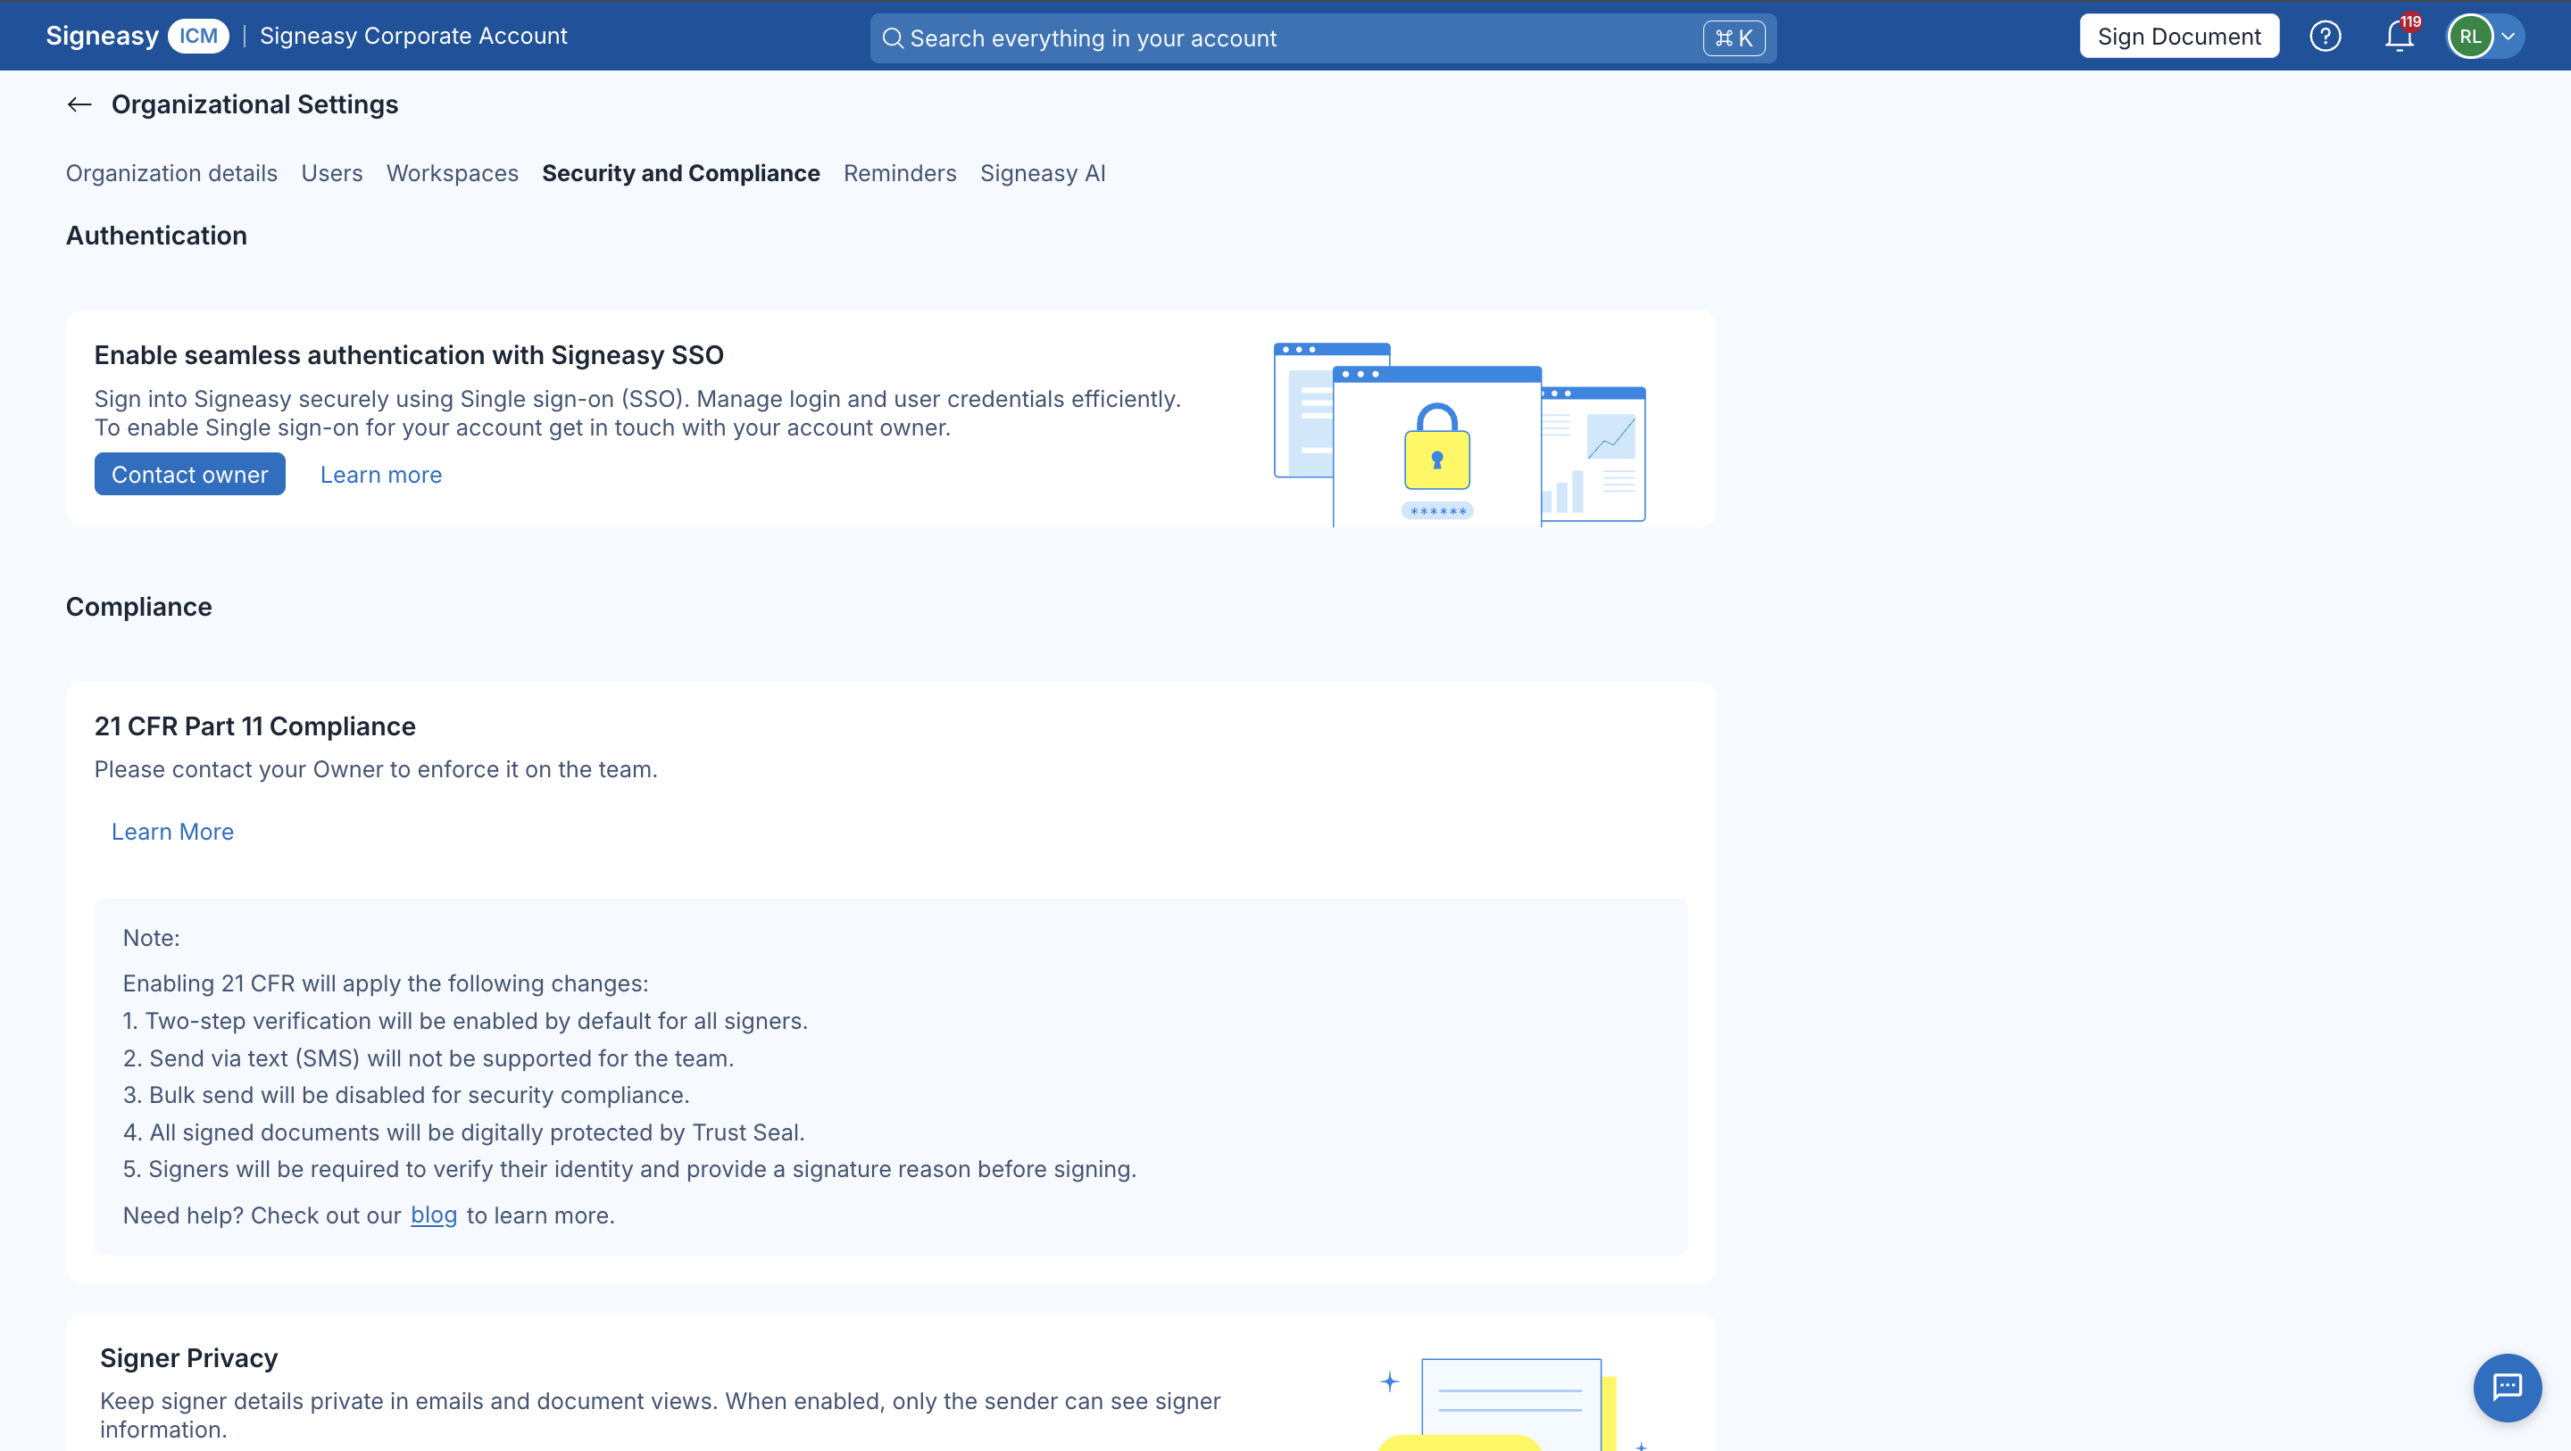Click 'All signed documents' Trust Seal line
Viewport: 2571px width, 1451px height.
(463, 1132)
